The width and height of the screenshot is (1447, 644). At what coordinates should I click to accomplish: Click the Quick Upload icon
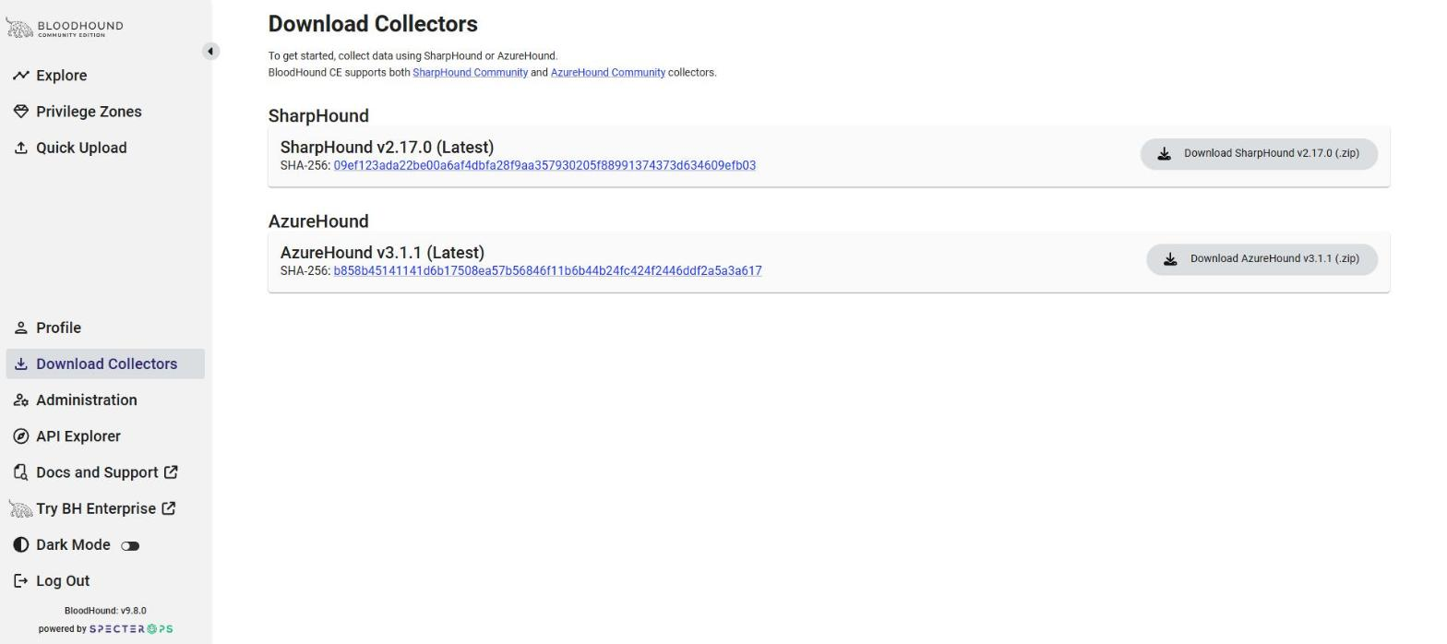20,148
